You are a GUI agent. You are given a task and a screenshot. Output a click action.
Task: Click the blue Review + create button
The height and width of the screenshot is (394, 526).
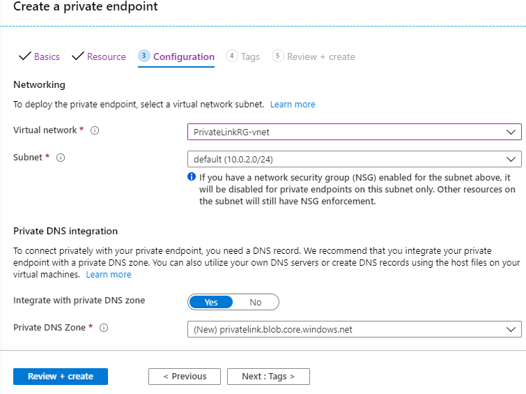pos(61,377)
